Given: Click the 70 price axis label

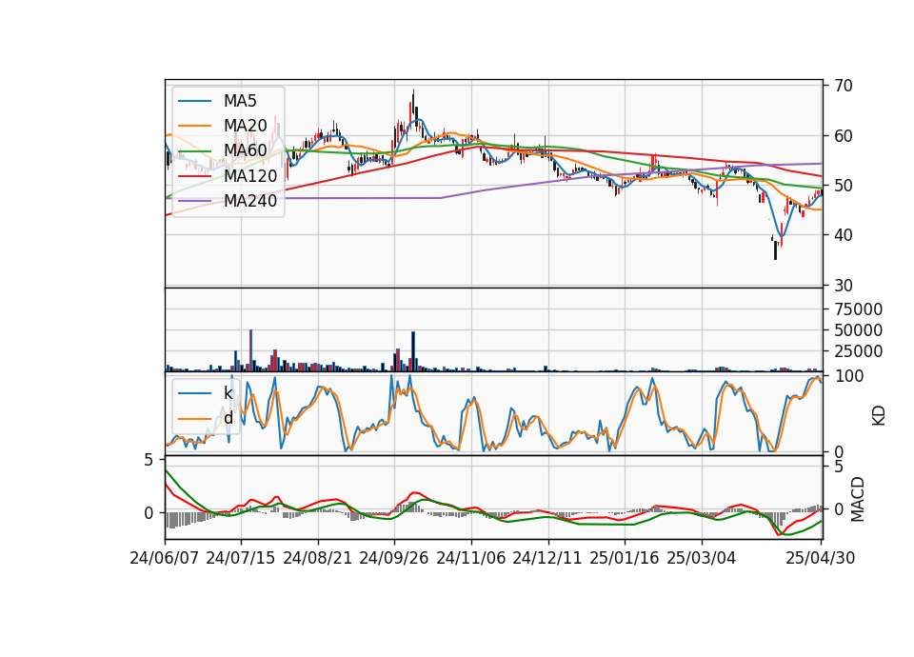Looking at the screenshot, I should pyautogui.click(x=844, y=86).
